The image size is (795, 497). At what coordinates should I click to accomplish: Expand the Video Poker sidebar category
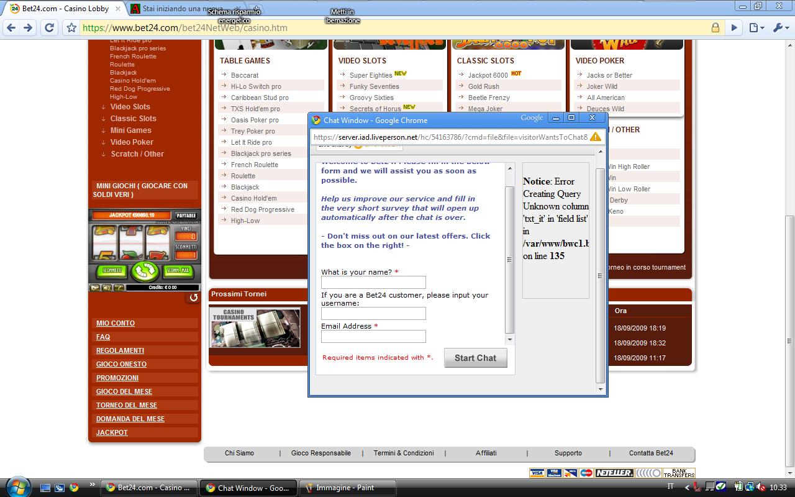coord(132,142)
